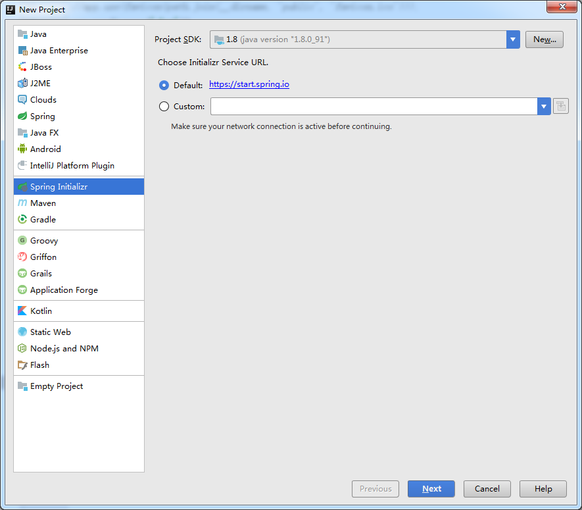Select the Default URL radio button

click(x=164, y=85)
